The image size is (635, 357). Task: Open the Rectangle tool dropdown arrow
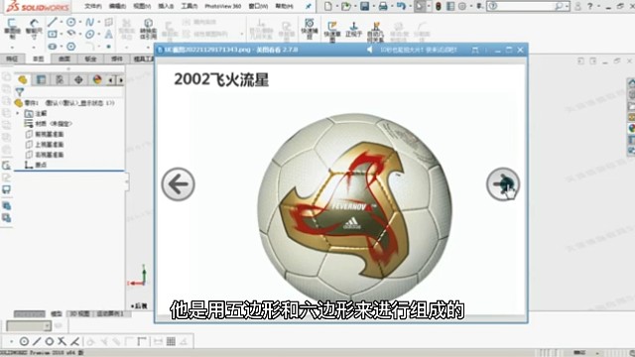point(62,34)
